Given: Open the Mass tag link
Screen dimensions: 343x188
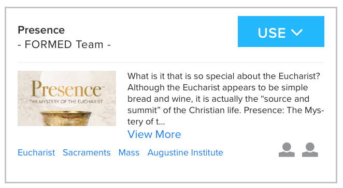Looking at the screenshot, I should point(129,152).
